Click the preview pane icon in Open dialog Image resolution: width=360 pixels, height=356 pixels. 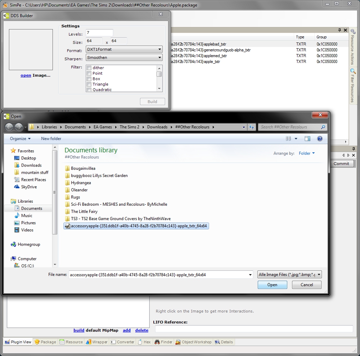click(307, 139)
